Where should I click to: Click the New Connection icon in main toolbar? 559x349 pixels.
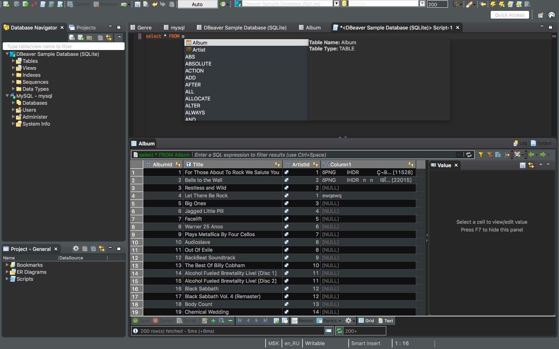(x=6, y=4)
